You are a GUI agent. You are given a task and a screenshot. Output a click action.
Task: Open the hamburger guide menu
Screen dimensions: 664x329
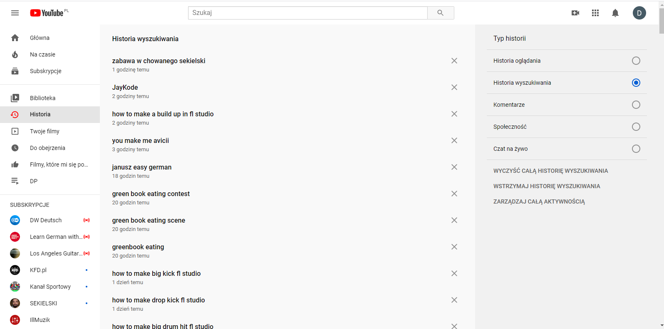click(x=15, y=13)
